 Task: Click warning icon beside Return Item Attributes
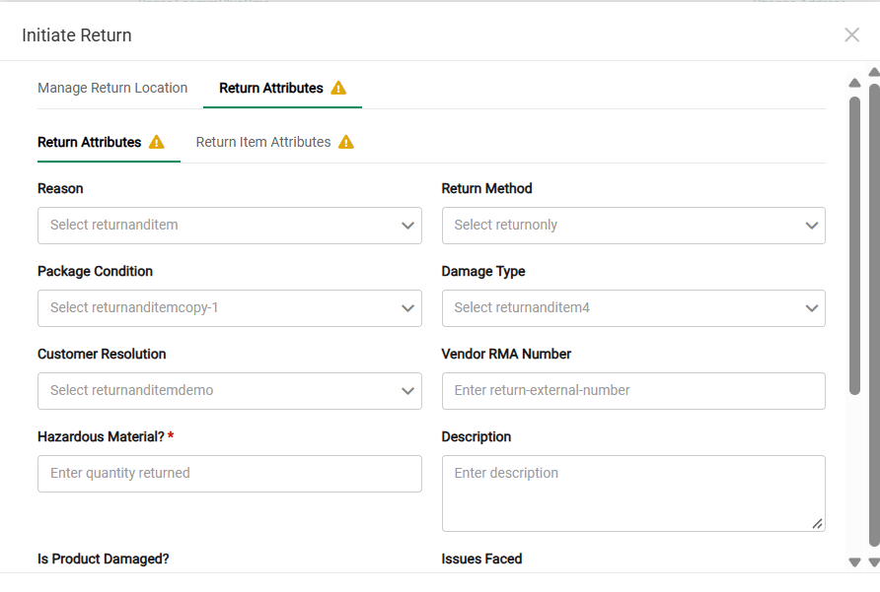coord(345,143)
